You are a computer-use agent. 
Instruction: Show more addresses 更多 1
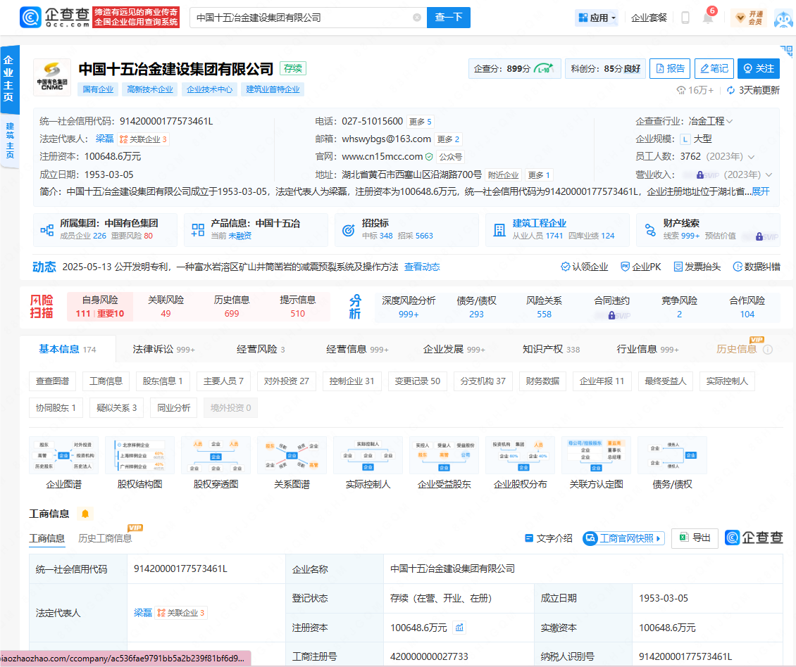point(539,175)
